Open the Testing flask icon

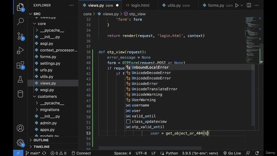20,80
